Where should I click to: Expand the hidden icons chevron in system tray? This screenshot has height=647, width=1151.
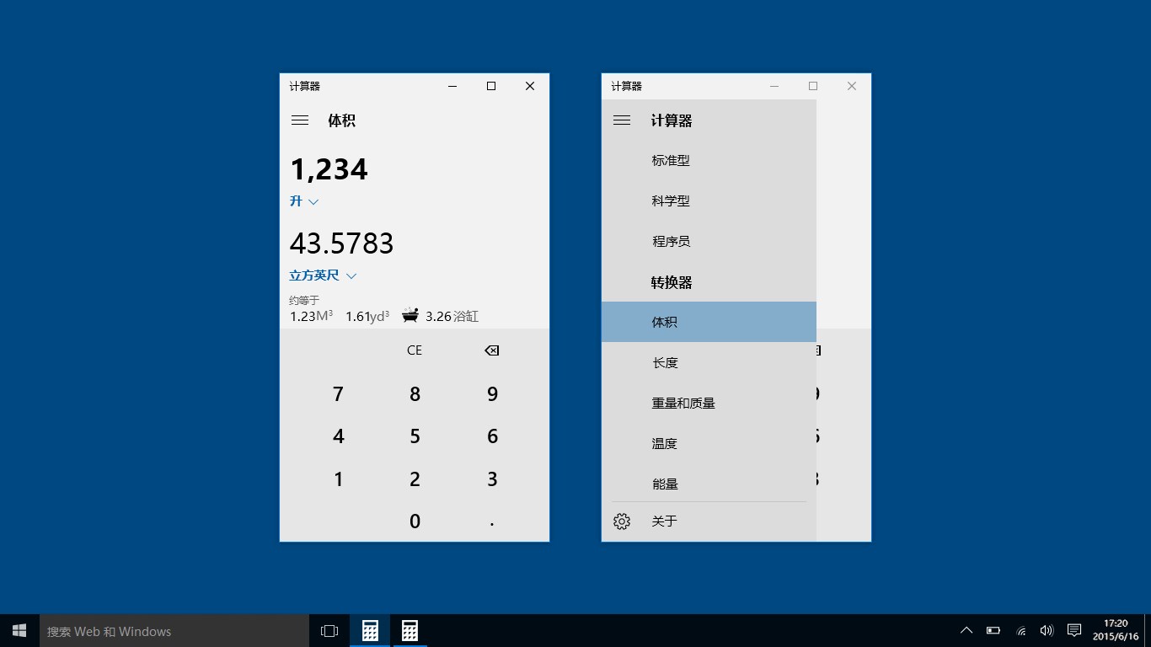point(966,629)
